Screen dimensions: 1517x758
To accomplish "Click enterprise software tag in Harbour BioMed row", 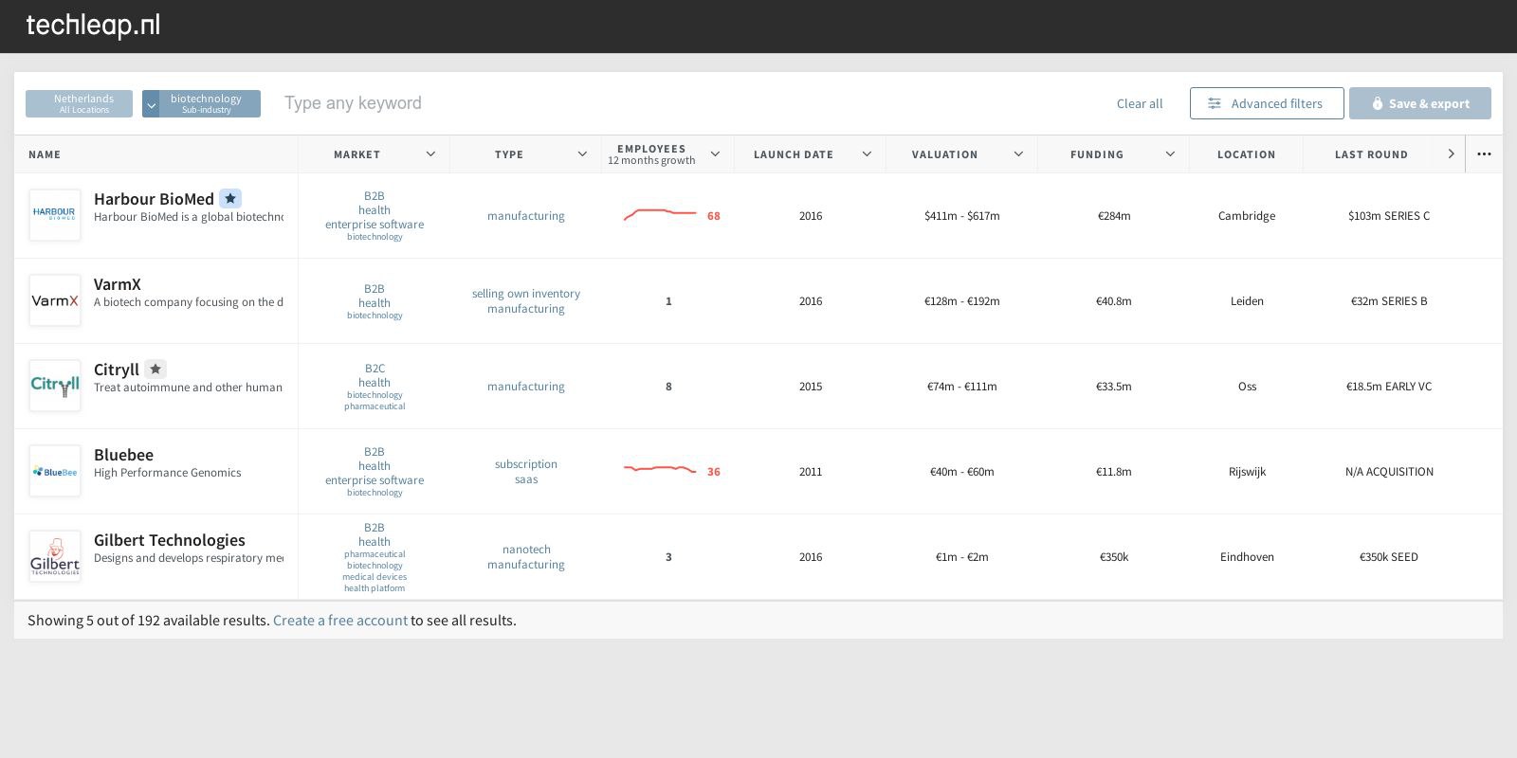I will pos(375,225).
